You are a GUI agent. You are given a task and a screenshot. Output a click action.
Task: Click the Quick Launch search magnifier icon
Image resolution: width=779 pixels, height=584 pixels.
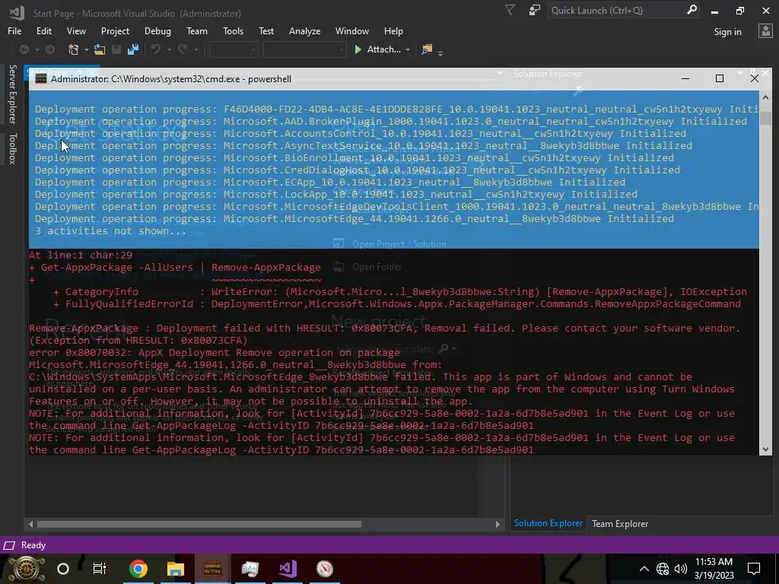click(x=692, y=10)
